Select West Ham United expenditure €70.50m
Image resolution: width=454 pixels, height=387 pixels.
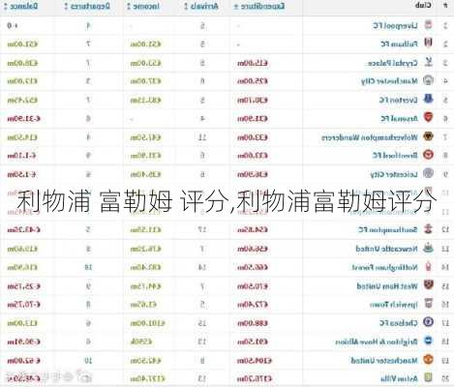click(253, 286)
